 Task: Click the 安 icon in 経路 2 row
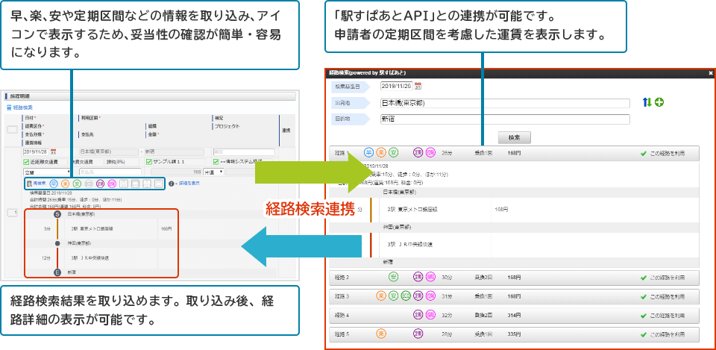coord(394,277)
